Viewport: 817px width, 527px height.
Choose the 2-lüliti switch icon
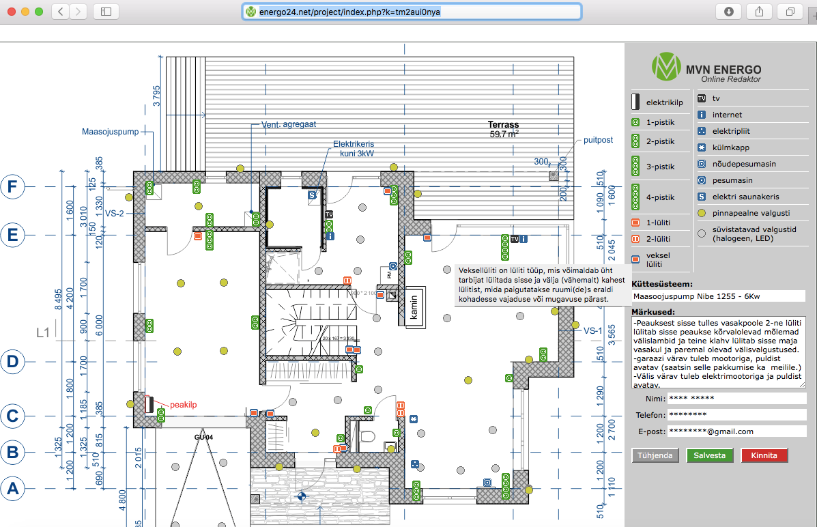pyautogui.click(x=635, y=239)
